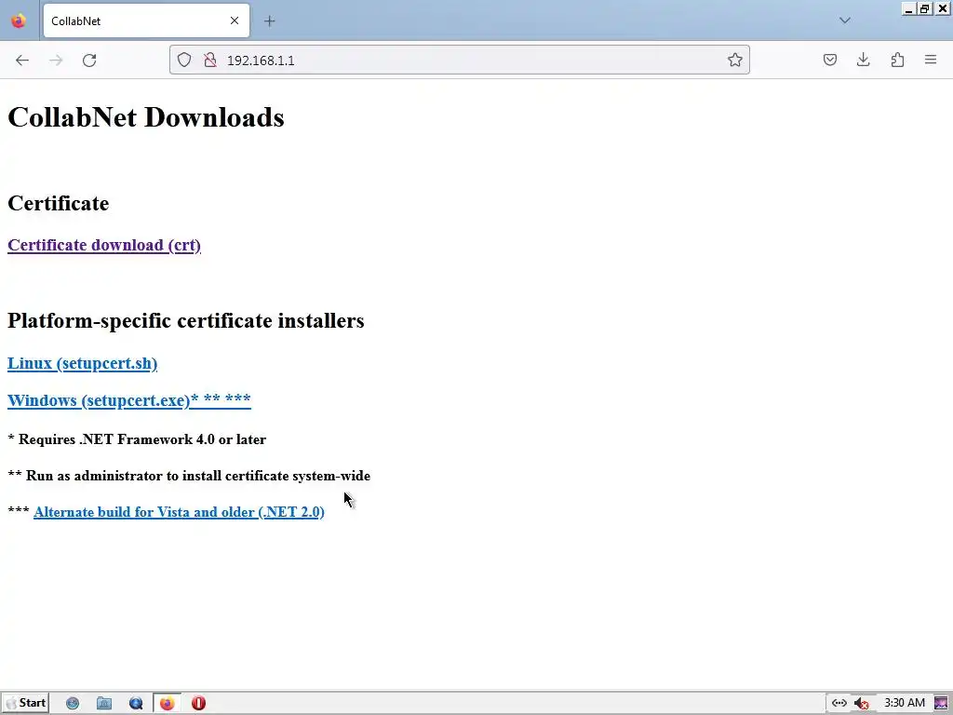Click the muted volume tray icon
Image resolution: width=953 pixels, height=715 pixels.
click(x=861, y=704)
